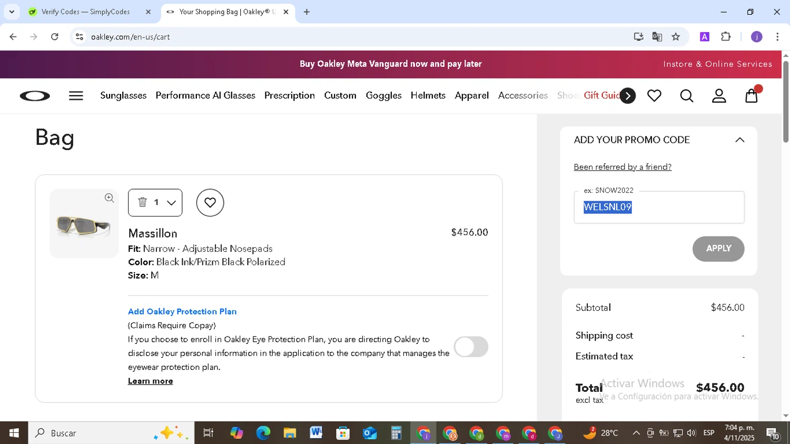
Task: Toggle the Oakley Protection Plan switch
Action: coord(471,347)
